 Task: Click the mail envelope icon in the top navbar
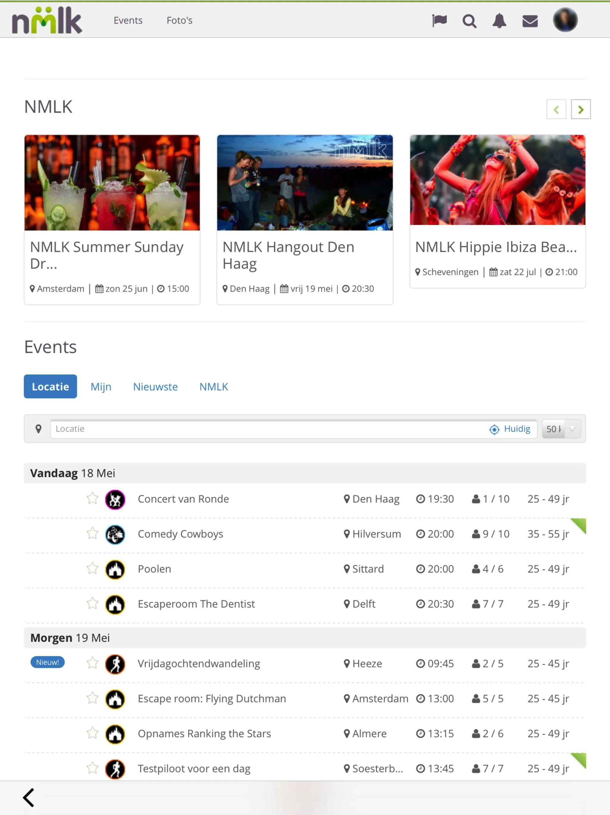(x=529, y=20)
